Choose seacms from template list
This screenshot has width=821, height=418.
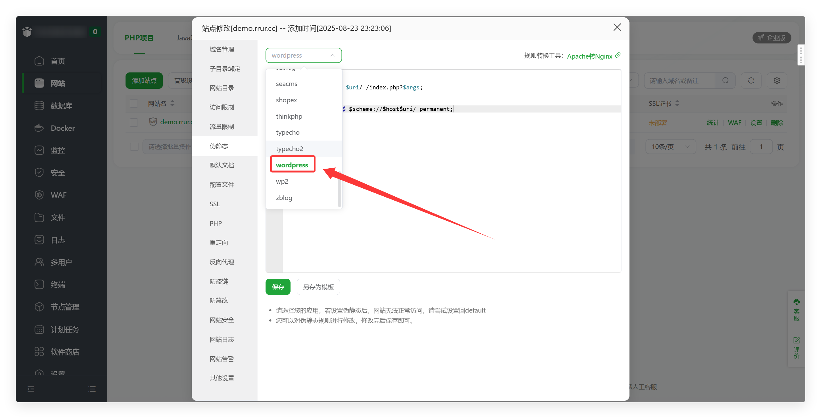point(304,84)
